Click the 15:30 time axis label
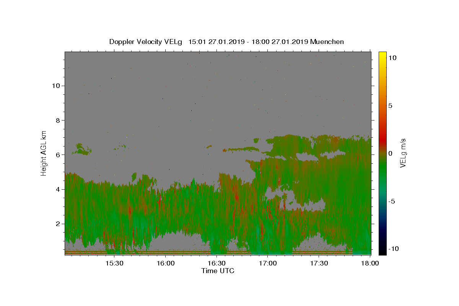Viewport: 459px width, 306px height. click(x=114, y=264)
